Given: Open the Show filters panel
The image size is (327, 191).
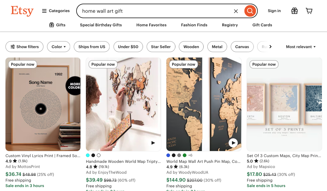Looking at the screenshot, I should [x=25, y=47].
